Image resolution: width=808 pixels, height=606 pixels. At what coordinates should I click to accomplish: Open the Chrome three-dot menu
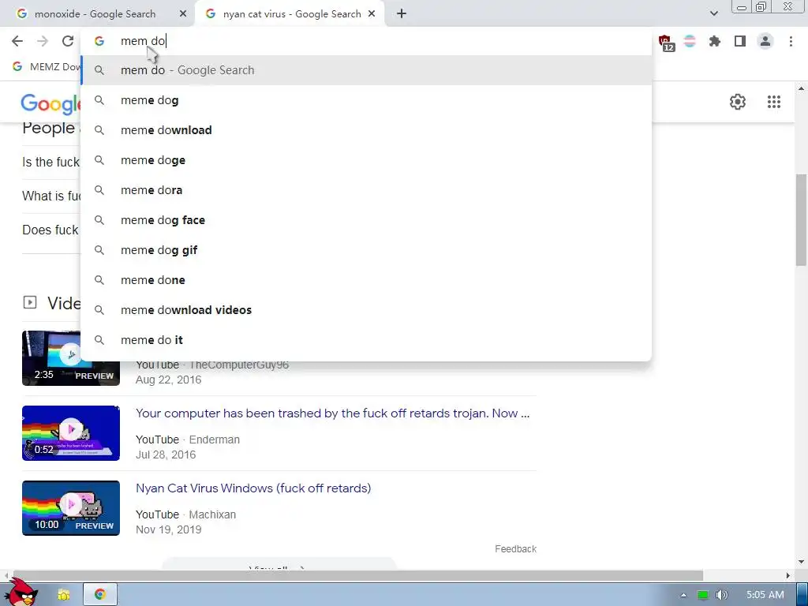(791, 41)
